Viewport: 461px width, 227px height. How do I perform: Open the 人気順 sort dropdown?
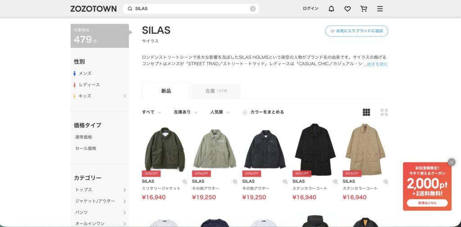(x=220, y=112)
